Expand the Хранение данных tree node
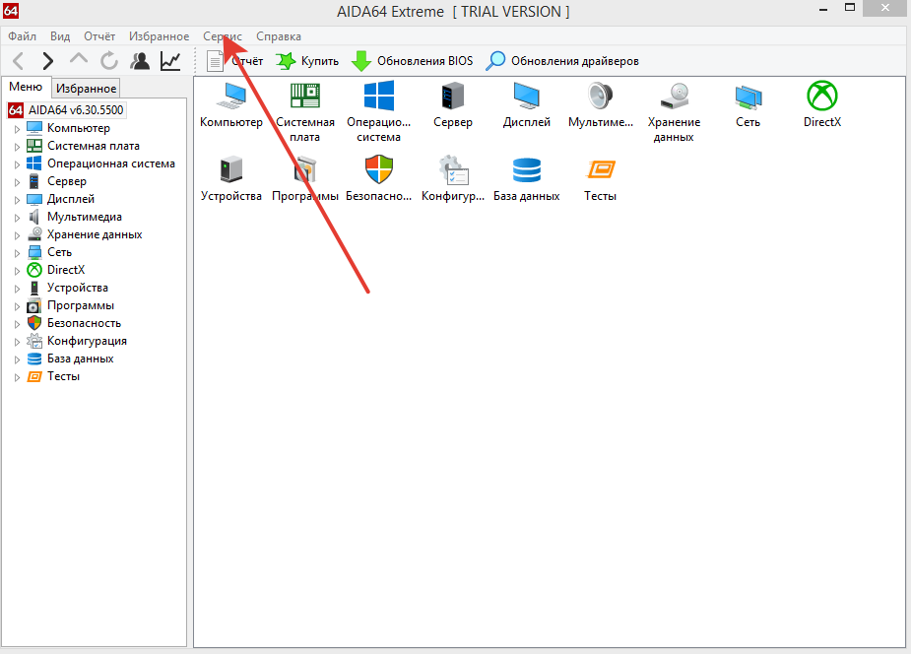This screenshot has height=654, width=911. pyautogui.click(x=17, y=235)
